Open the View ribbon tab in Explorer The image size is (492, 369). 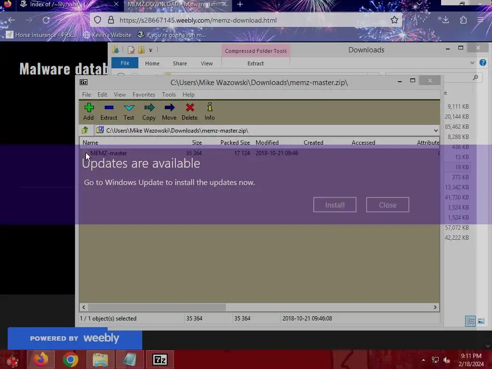pos(207,63)
